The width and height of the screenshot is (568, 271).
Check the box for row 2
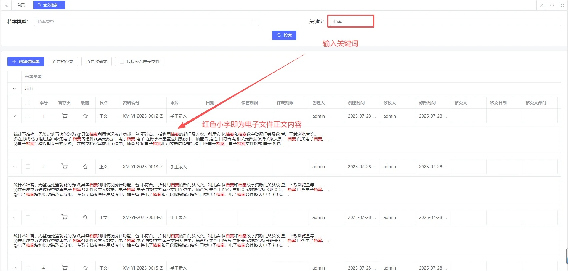[x=28, y=167]
